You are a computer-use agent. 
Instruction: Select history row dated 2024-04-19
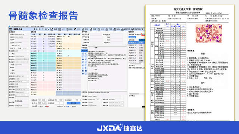click(x=136, y=42)
